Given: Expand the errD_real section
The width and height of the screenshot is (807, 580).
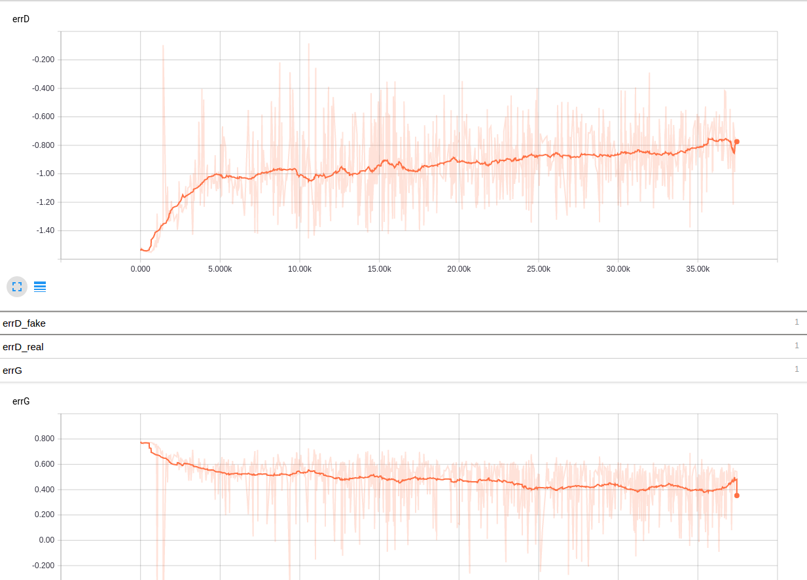Looking at the screenshot, I should [403, 346].
